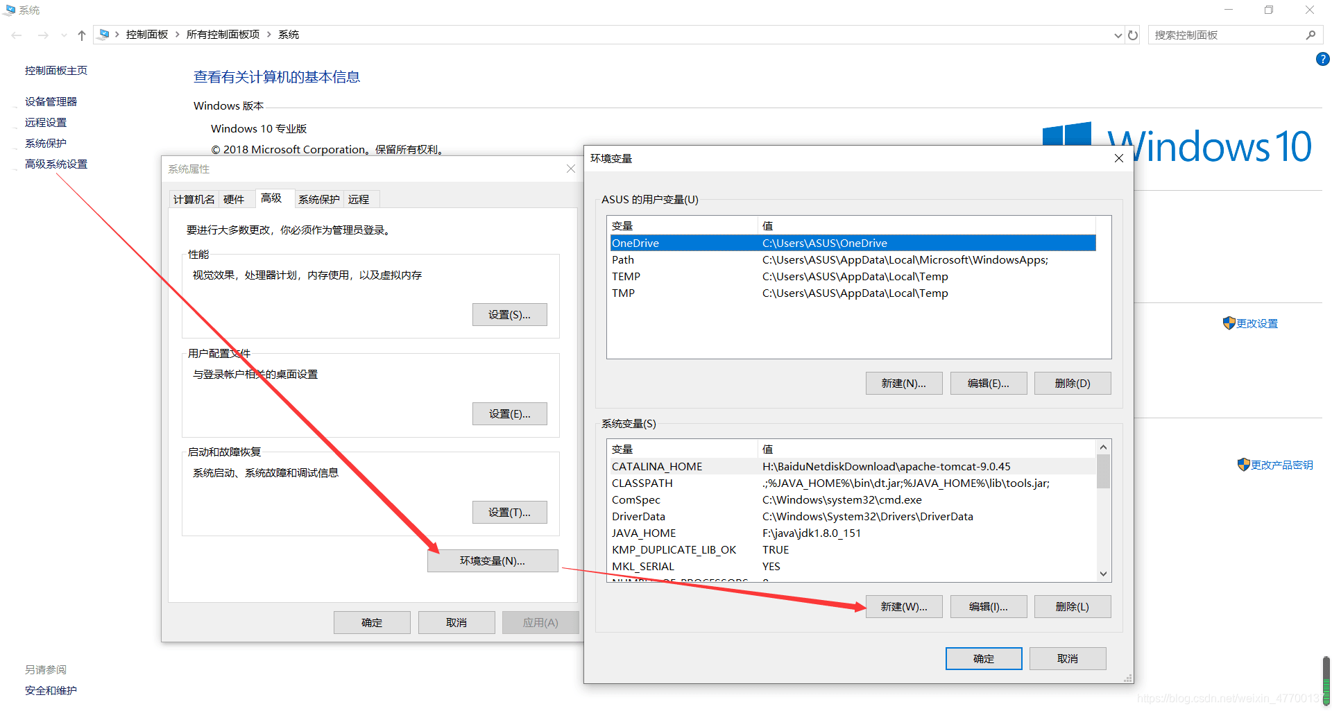Click 新建(W)... under system variables
1332x711 pixels.
tap(903, 607)
